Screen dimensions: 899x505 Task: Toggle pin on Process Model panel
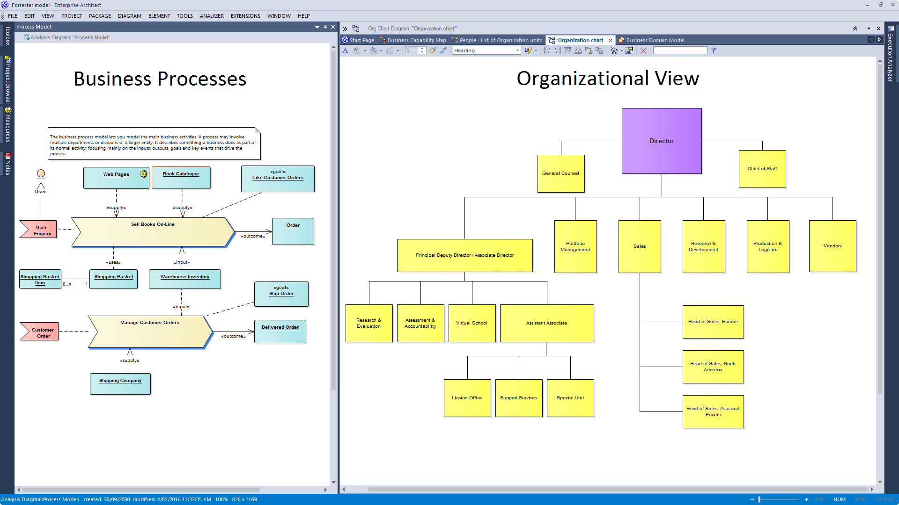click(325, 27)
